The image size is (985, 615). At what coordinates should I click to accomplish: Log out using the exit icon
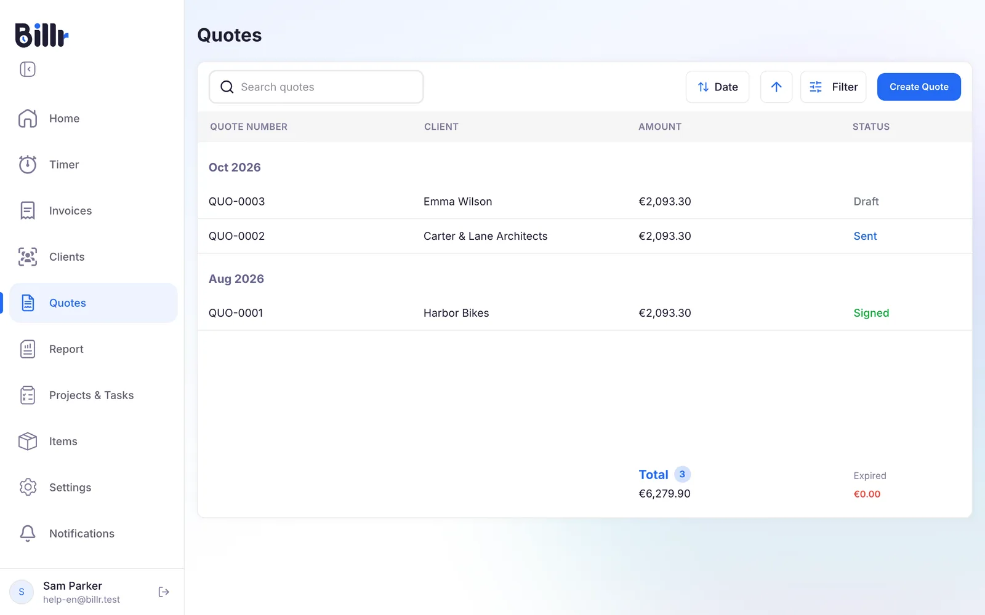(164, 592)
